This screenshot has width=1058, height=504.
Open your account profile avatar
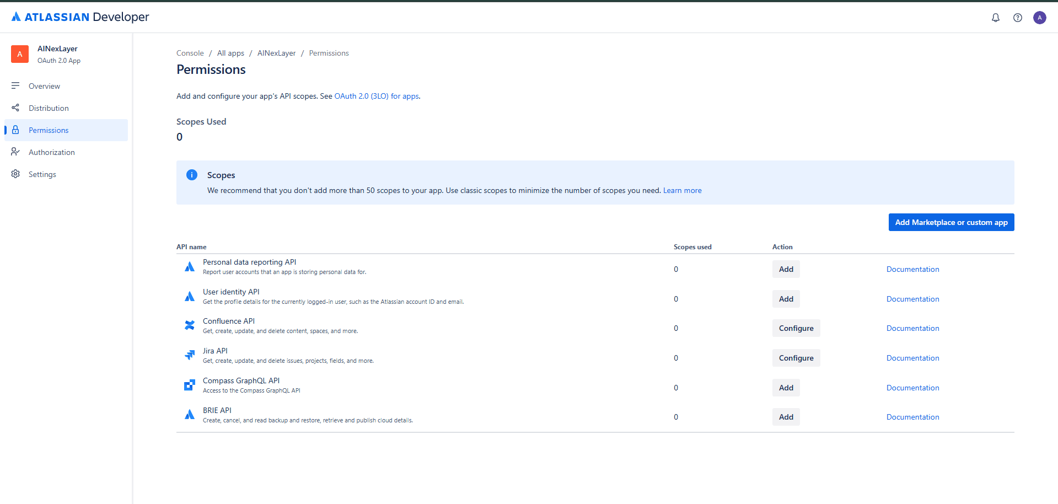click(1040, 17)
